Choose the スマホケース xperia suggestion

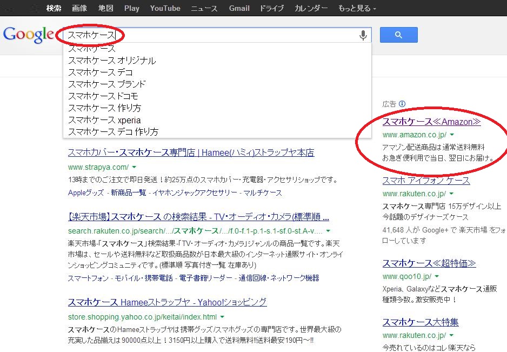click(x=104, y=120)
